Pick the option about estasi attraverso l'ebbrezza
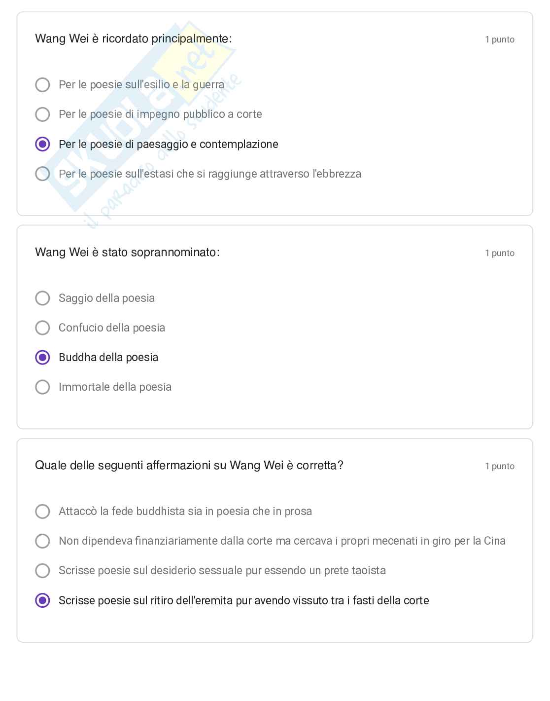Screen dimensions: 550x701 43,174
